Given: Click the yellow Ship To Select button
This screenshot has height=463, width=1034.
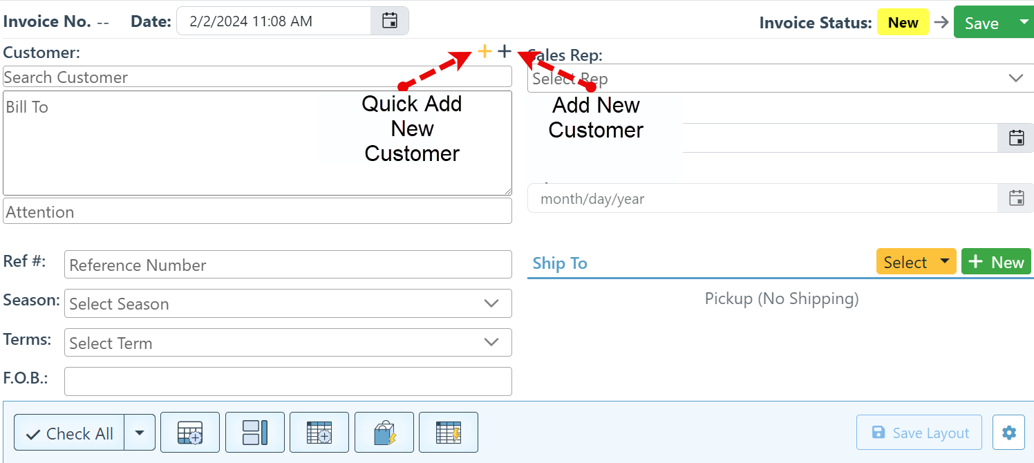Looking at the screenshot, I should (x=916, y=263).
